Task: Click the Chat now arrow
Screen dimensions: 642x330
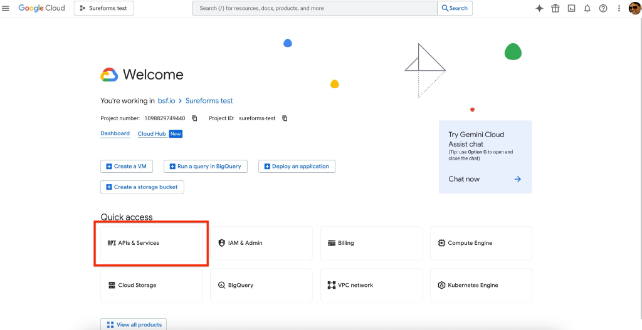Action: pos(517,179)
